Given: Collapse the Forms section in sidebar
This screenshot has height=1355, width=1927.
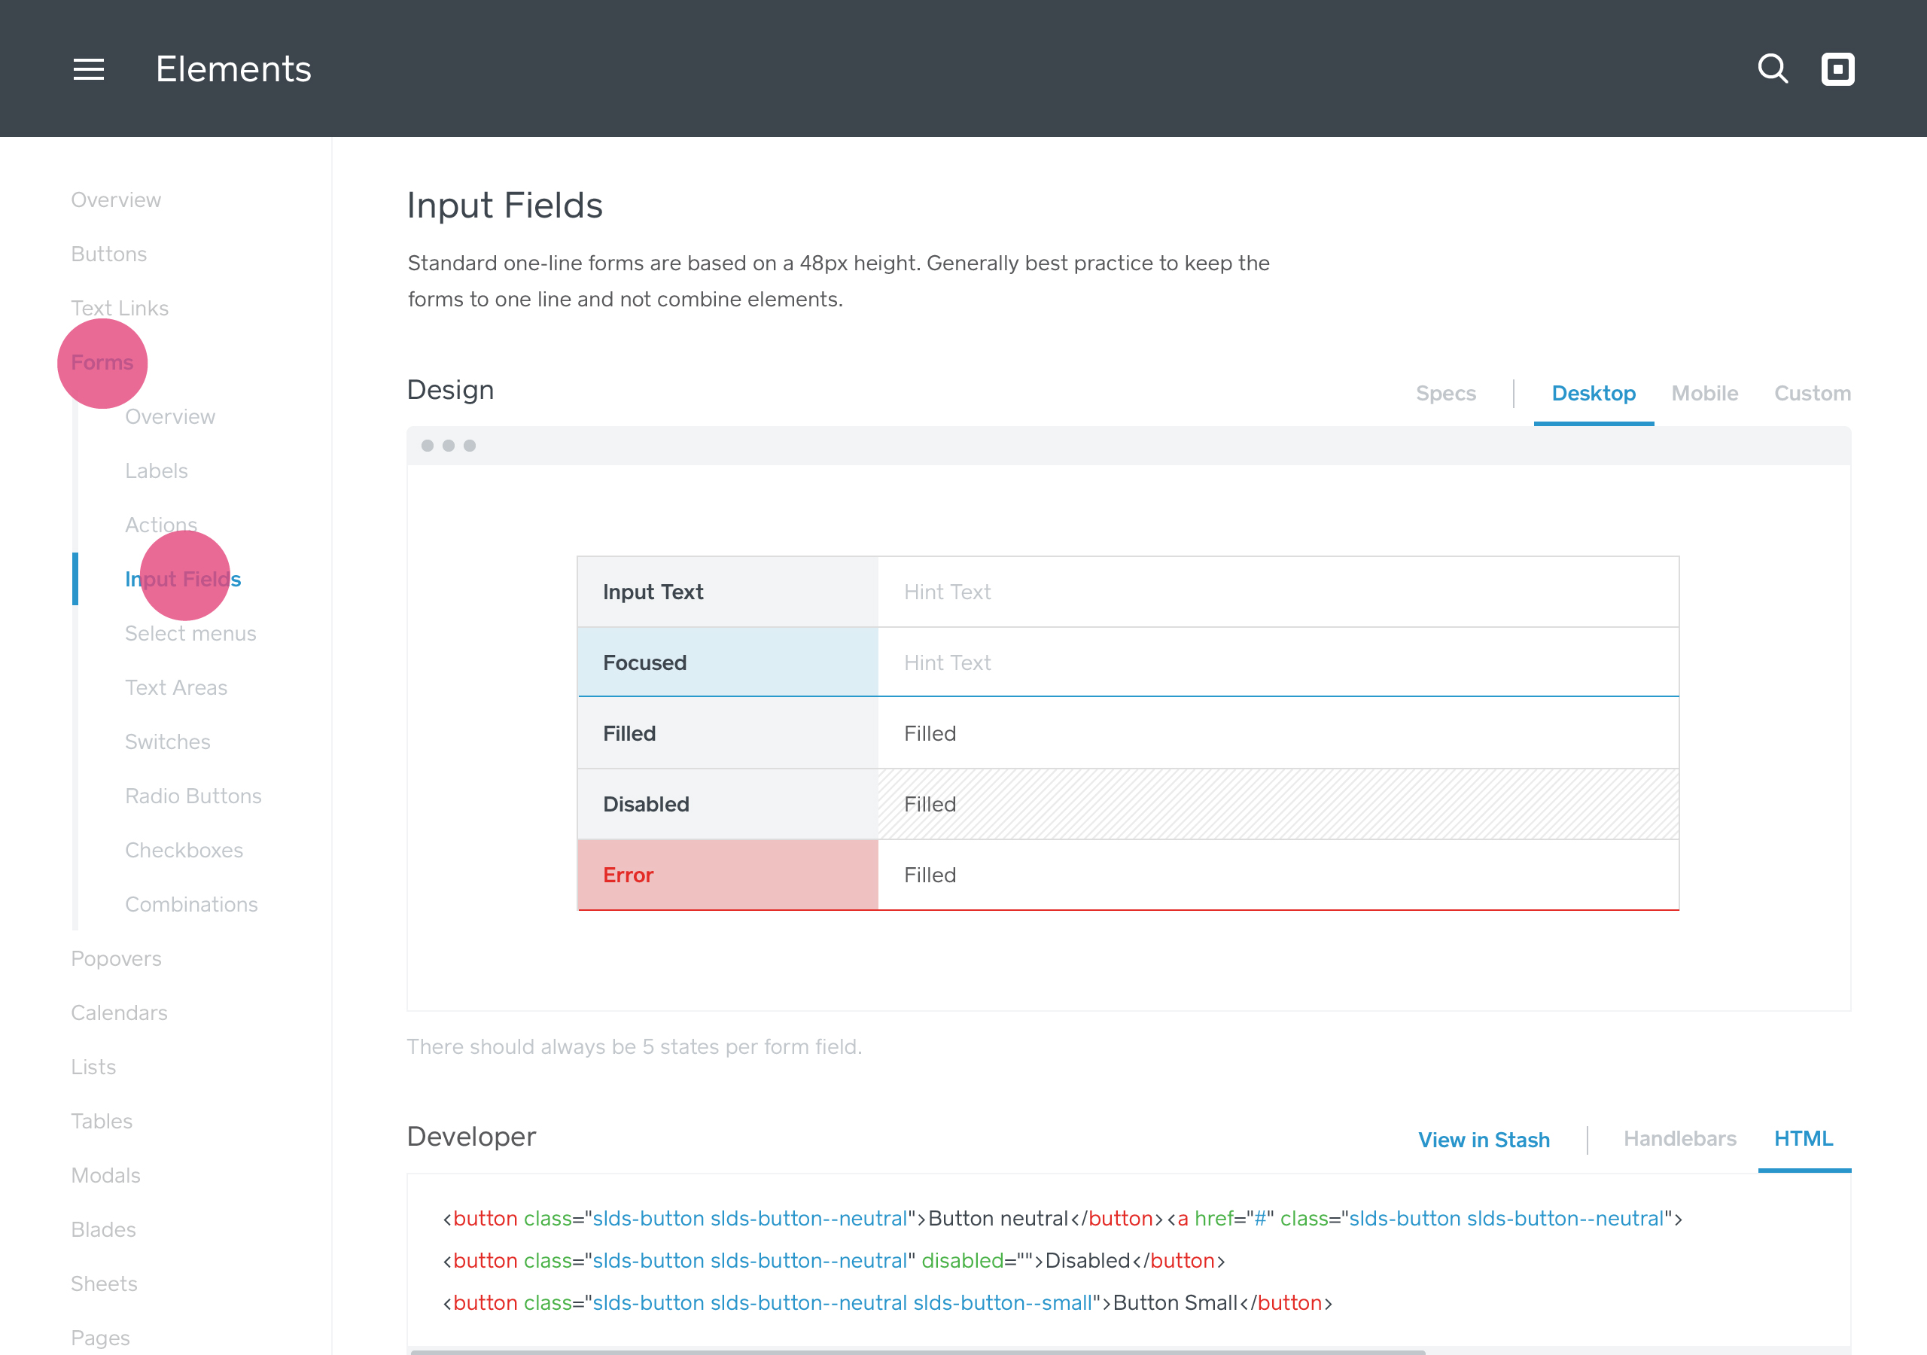Looking at the screenshot, I should point(102,363).
